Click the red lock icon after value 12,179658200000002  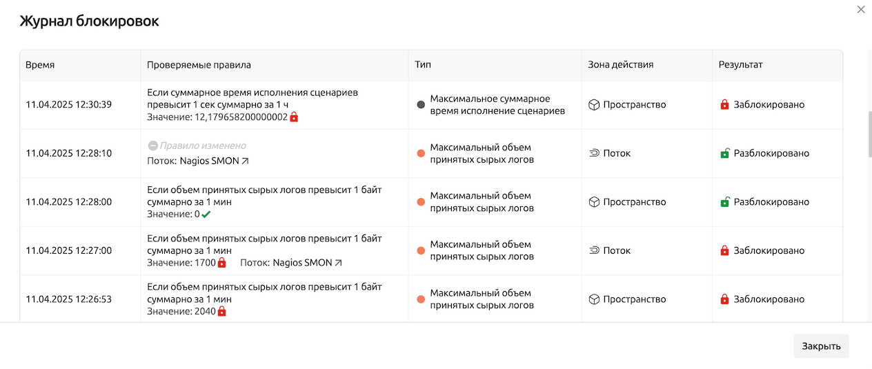click(x=294, y=117)
